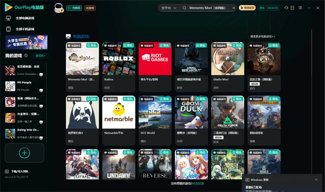325x192 pixels.
Task: Open the Memento Mori game card
Action: click(82, 67)
